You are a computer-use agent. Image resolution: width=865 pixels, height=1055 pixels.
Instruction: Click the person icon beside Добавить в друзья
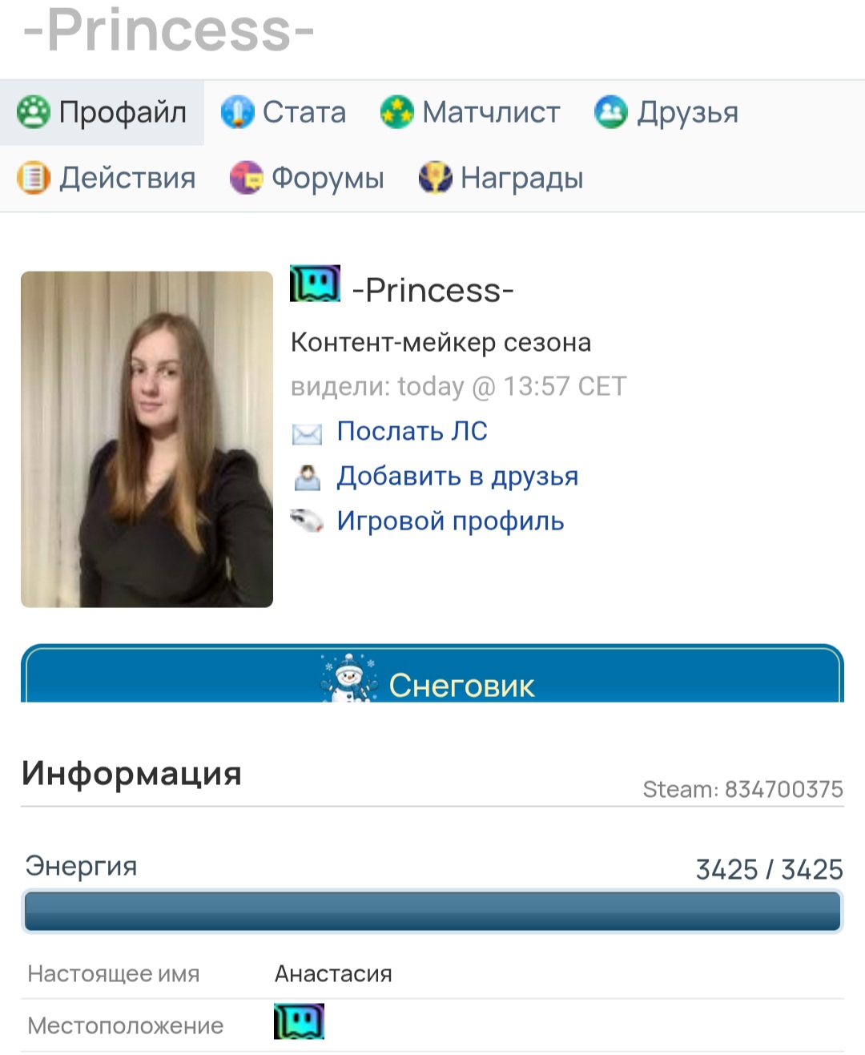[307, 477]
